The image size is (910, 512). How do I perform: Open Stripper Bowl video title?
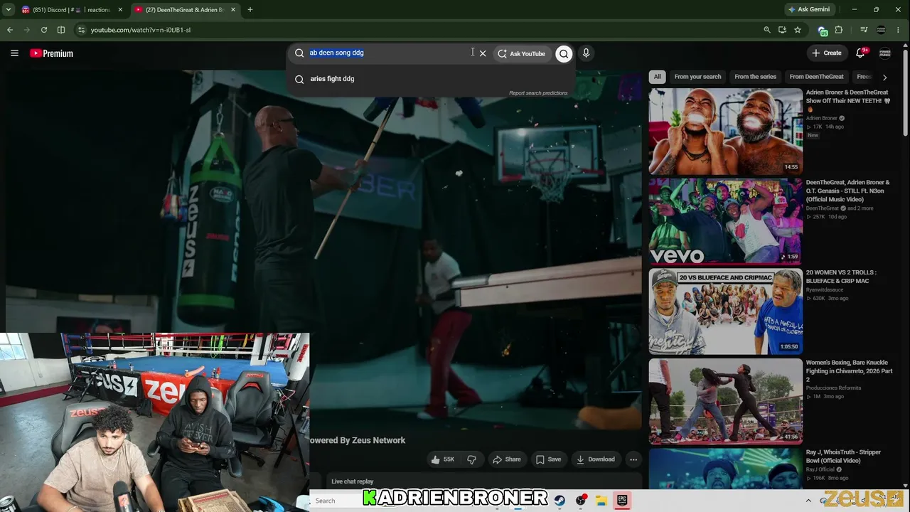(x=843, y=457)
